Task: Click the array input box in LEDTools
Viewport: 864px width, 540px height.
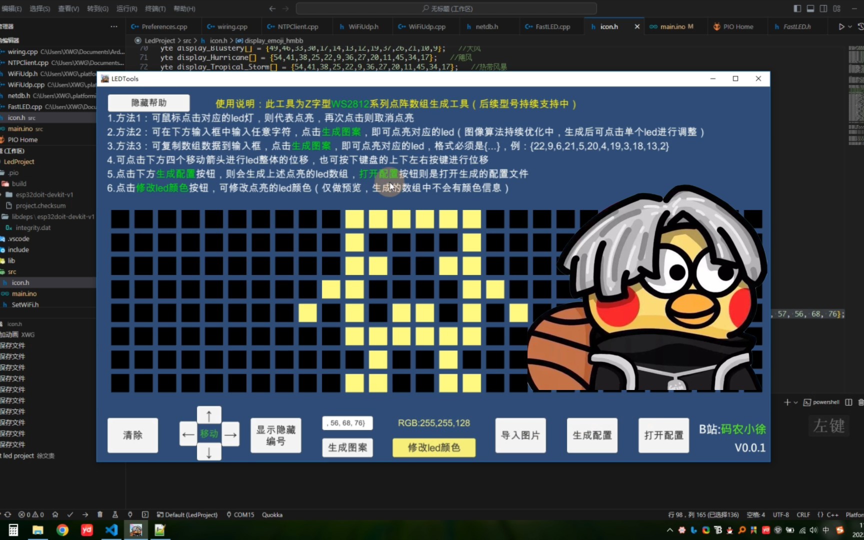Action: (347, 423)
